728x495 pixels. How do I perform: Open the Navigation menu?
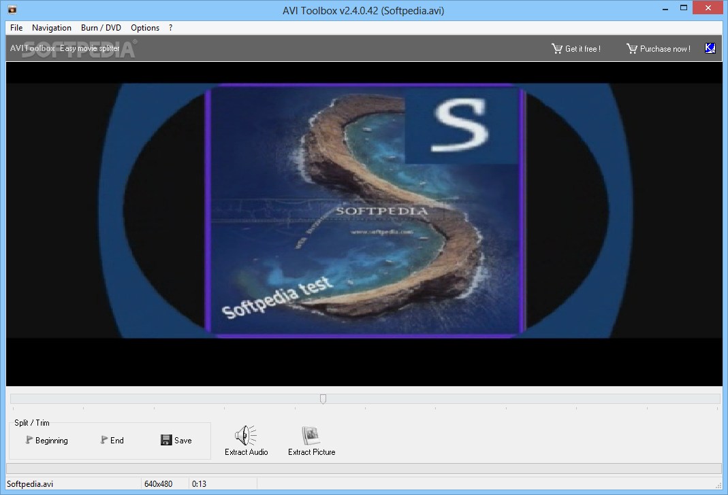52,28
